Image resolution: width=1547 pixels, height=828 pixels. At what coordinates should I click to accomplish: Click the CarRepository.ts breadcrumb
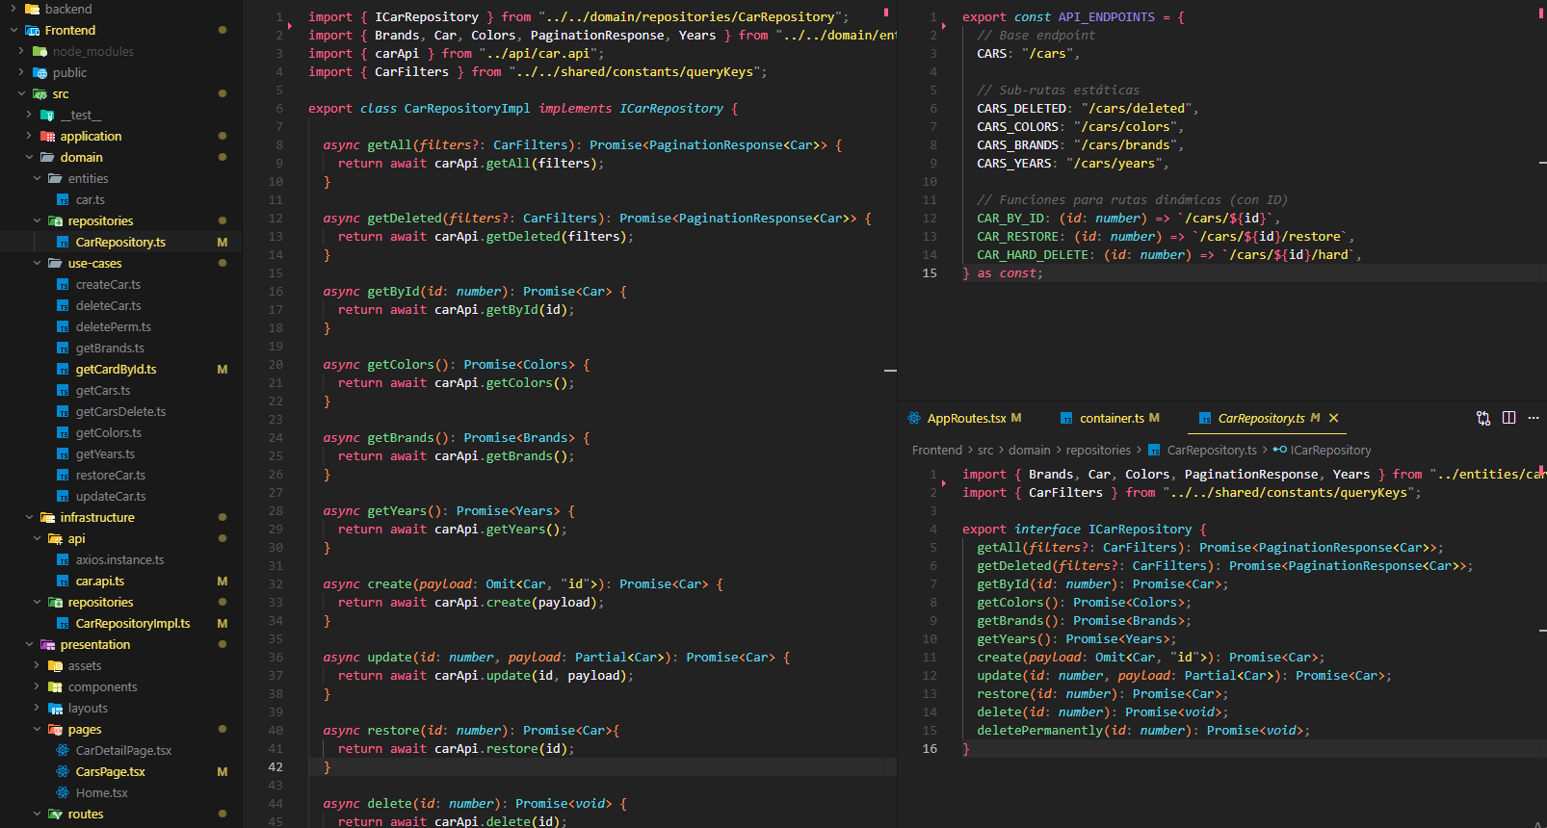tap(1212, 450)
